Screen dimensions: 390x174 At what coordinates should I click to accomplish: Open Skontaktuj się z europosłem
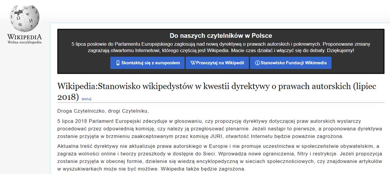[x=147, y=63]
